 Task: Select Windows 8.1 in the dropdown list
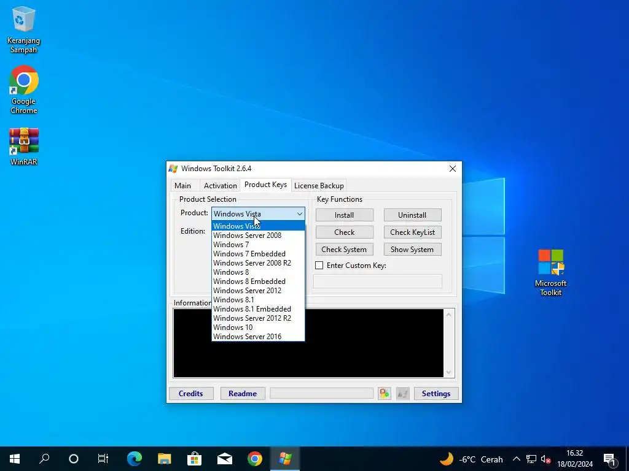pos(258,299)
